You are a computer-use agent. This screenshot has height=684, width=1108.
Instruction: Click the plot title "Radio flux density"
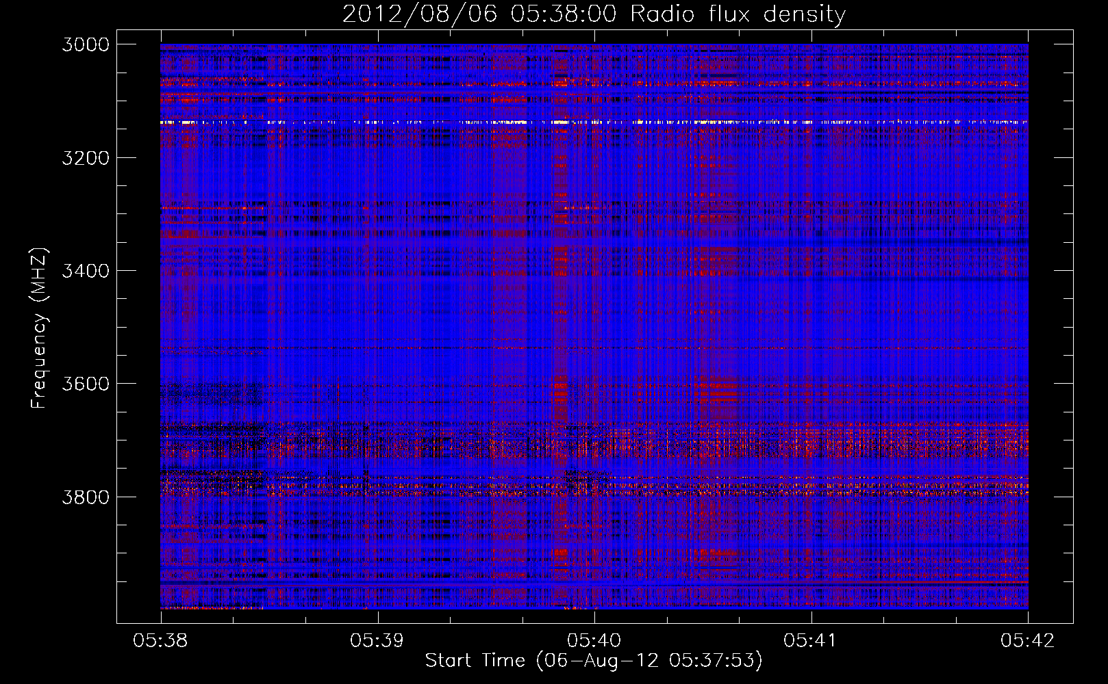[738, 14]
